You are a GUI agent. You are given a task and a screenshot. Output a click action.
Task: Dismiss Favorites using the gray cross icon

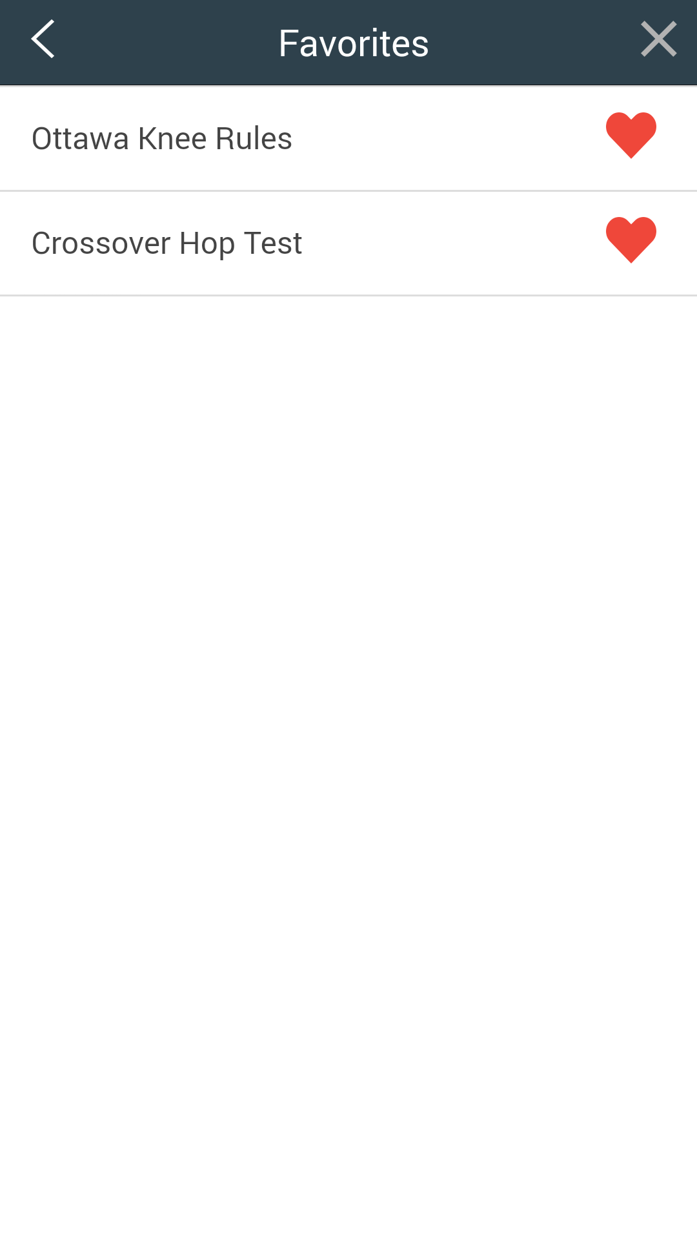click(658, 39)
